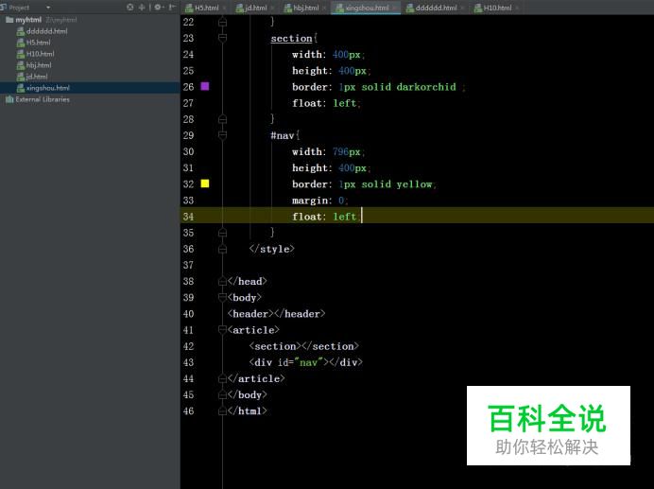This screenshot has width=654, height=489.
Task: Collapse the html closing fold at line 46
Action: (223, 410)
